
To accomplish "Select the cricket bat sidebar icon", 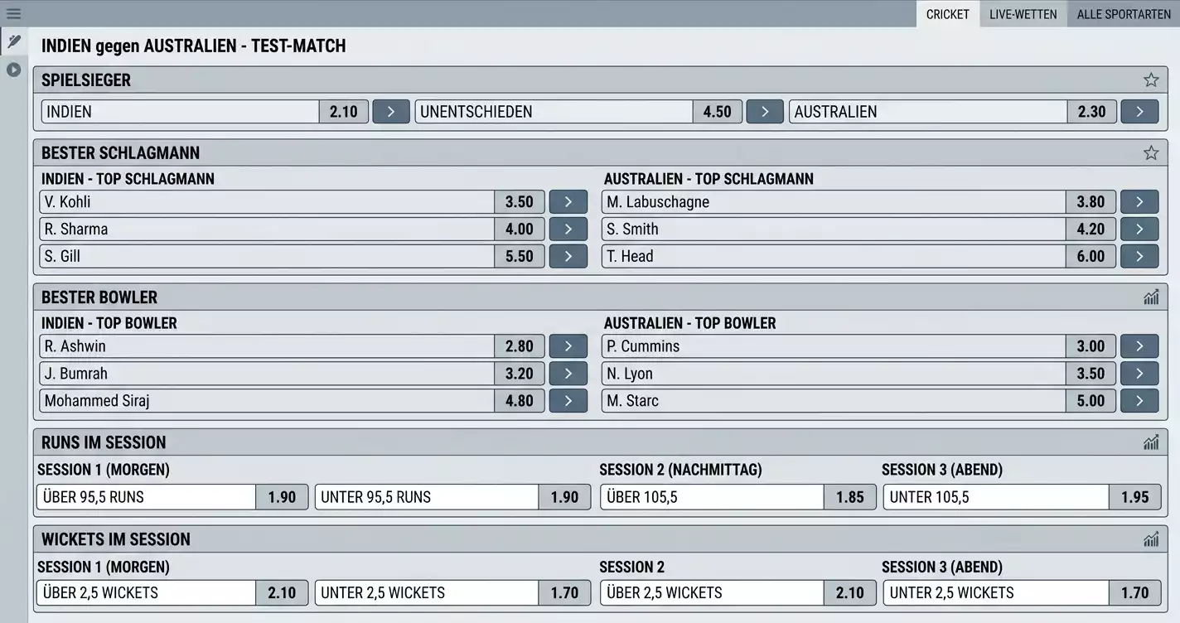I will tap(13, 41).
